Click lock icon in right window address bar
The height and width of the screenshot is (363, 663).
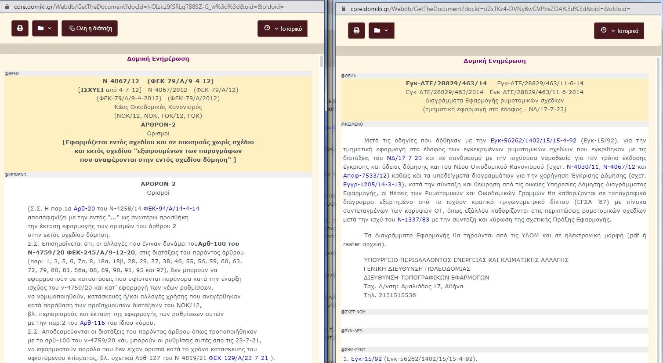343,9
